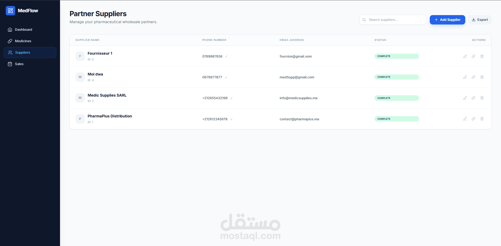The image size is (501, 246).
Task: Click the link icon for Fournisseur 1
Action: (473, 56)
